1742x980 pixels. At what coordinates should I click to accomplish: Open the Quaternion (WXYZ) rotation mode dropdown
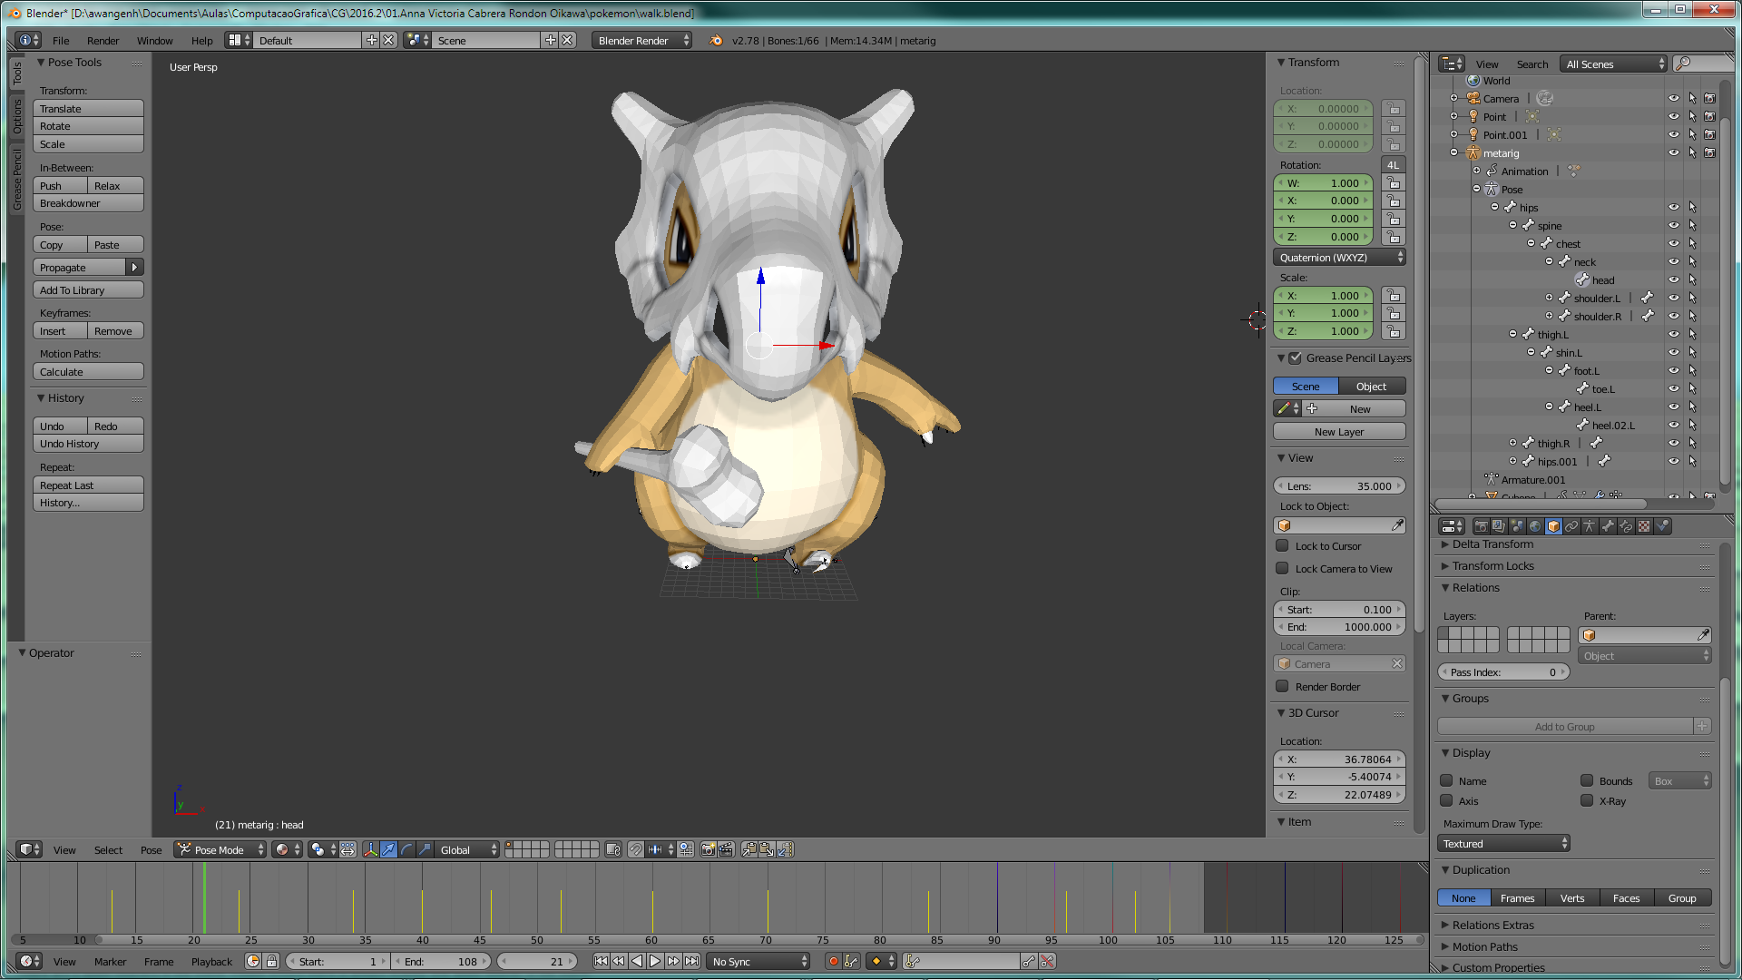(x=1339, y=258)
